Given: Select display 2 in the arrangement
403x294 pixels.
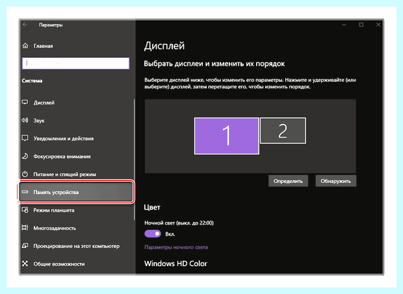Looking at the screenshot, I should [x=283, y=130].
